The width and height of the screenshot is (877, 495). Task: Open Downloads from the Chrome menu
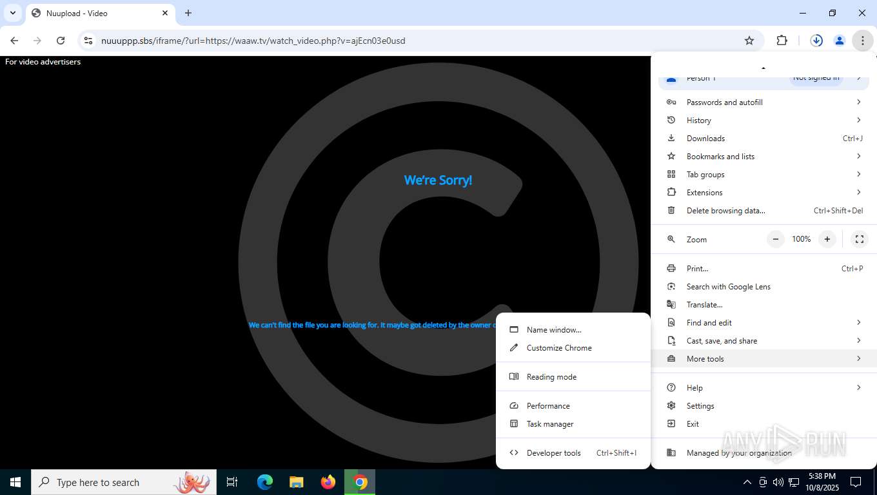pos(764,139)
